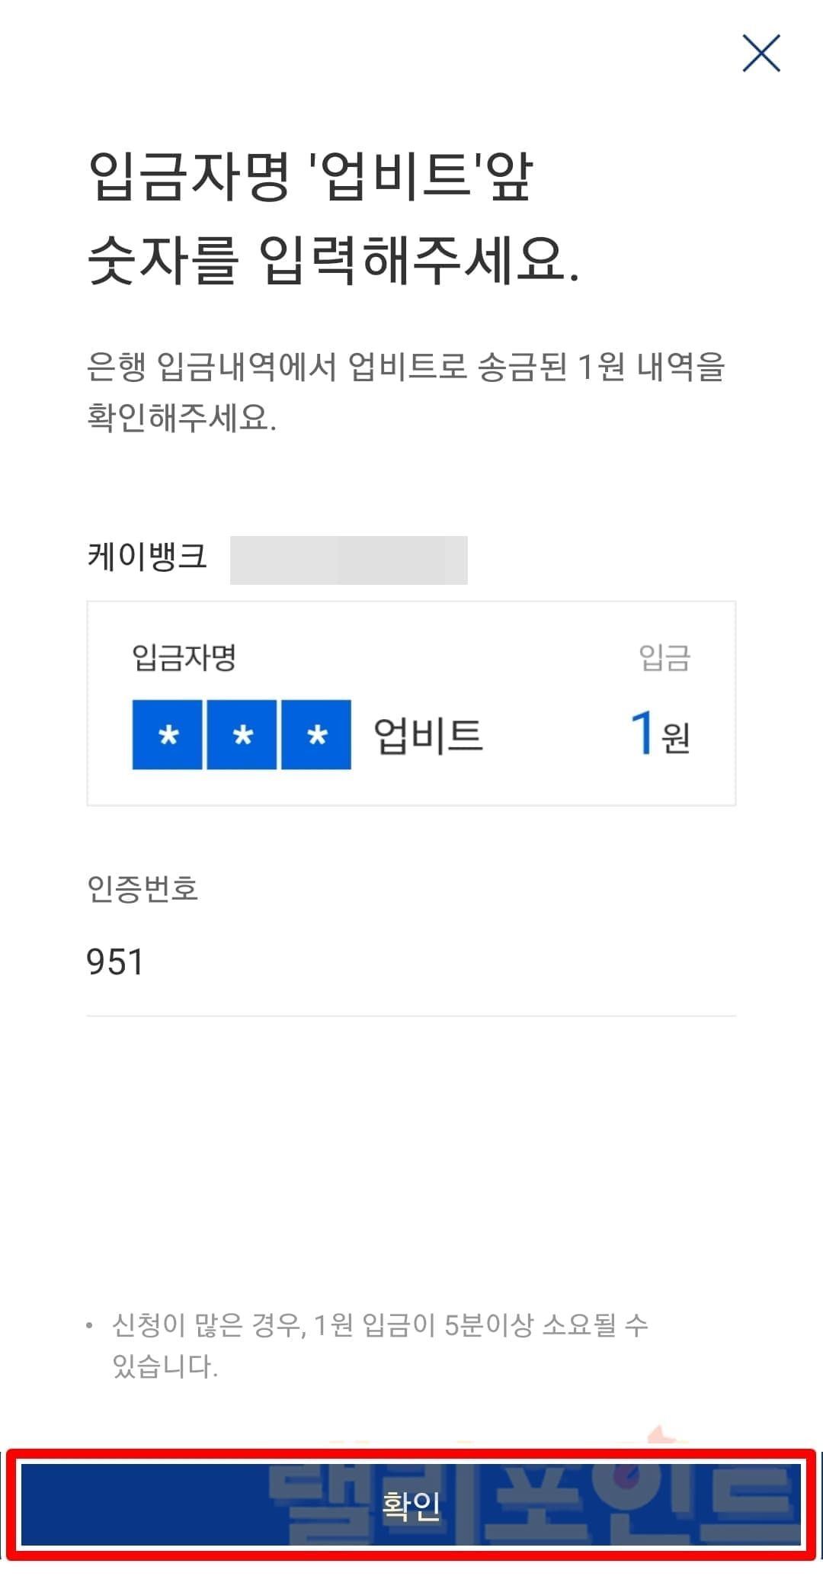Click the heading line 숫자를 입력해주세요.

coord(334,262)
